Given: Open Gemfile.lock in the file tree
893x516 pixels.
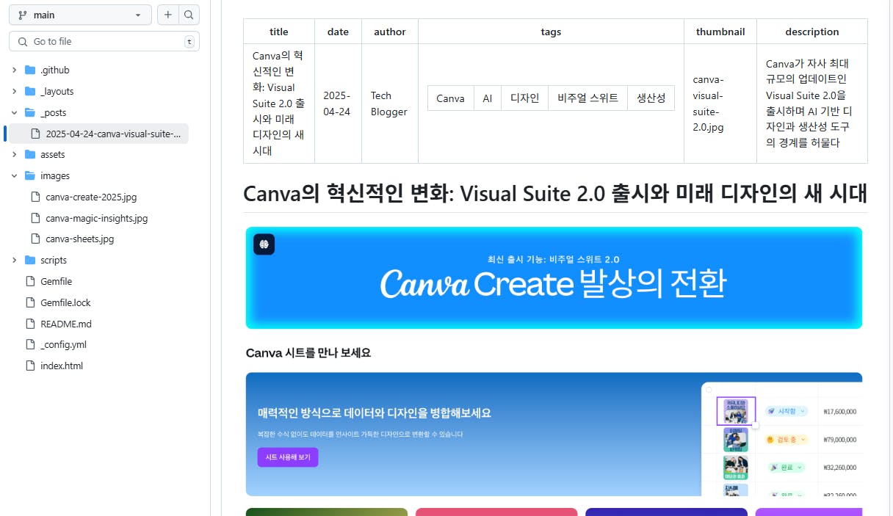Looking at the screenshot, I should [65, 303].
